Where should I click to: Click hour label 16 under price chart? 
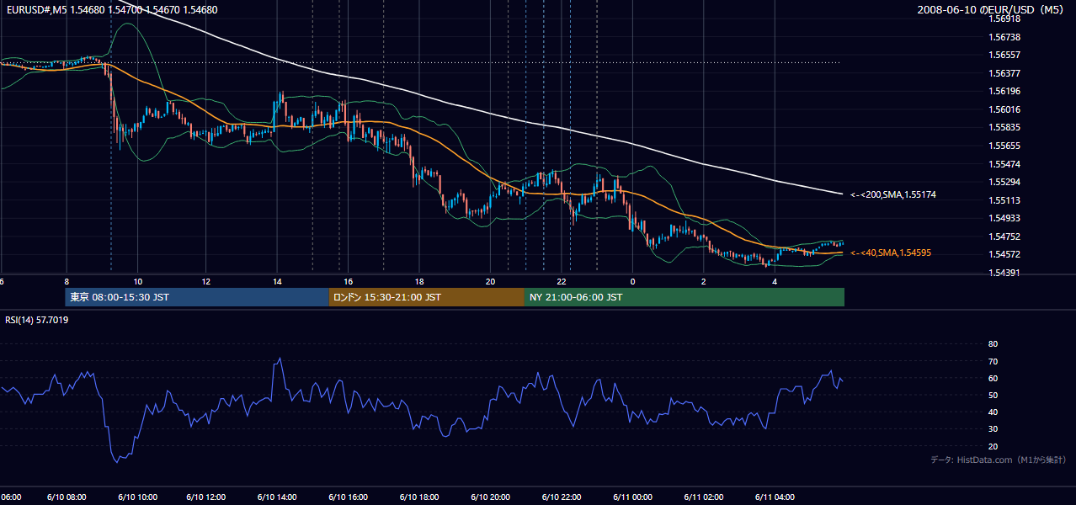coord(348,281)
